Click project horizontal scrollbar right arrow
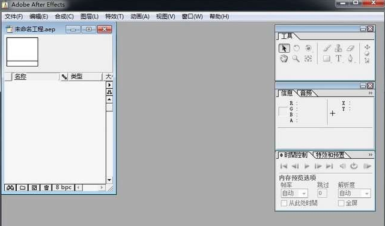The width and height of the screenshot is (385, 226). pos(102,188)
